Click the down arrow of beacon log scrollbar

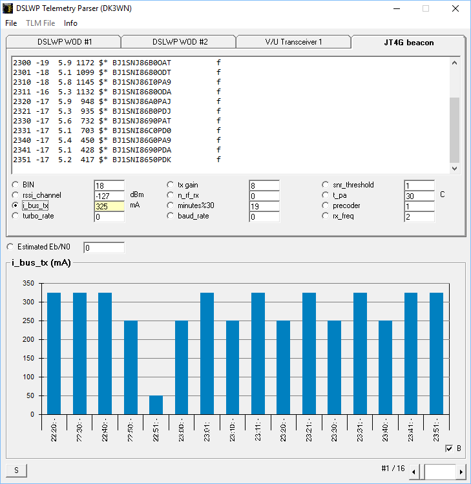[x=454, y=168]
